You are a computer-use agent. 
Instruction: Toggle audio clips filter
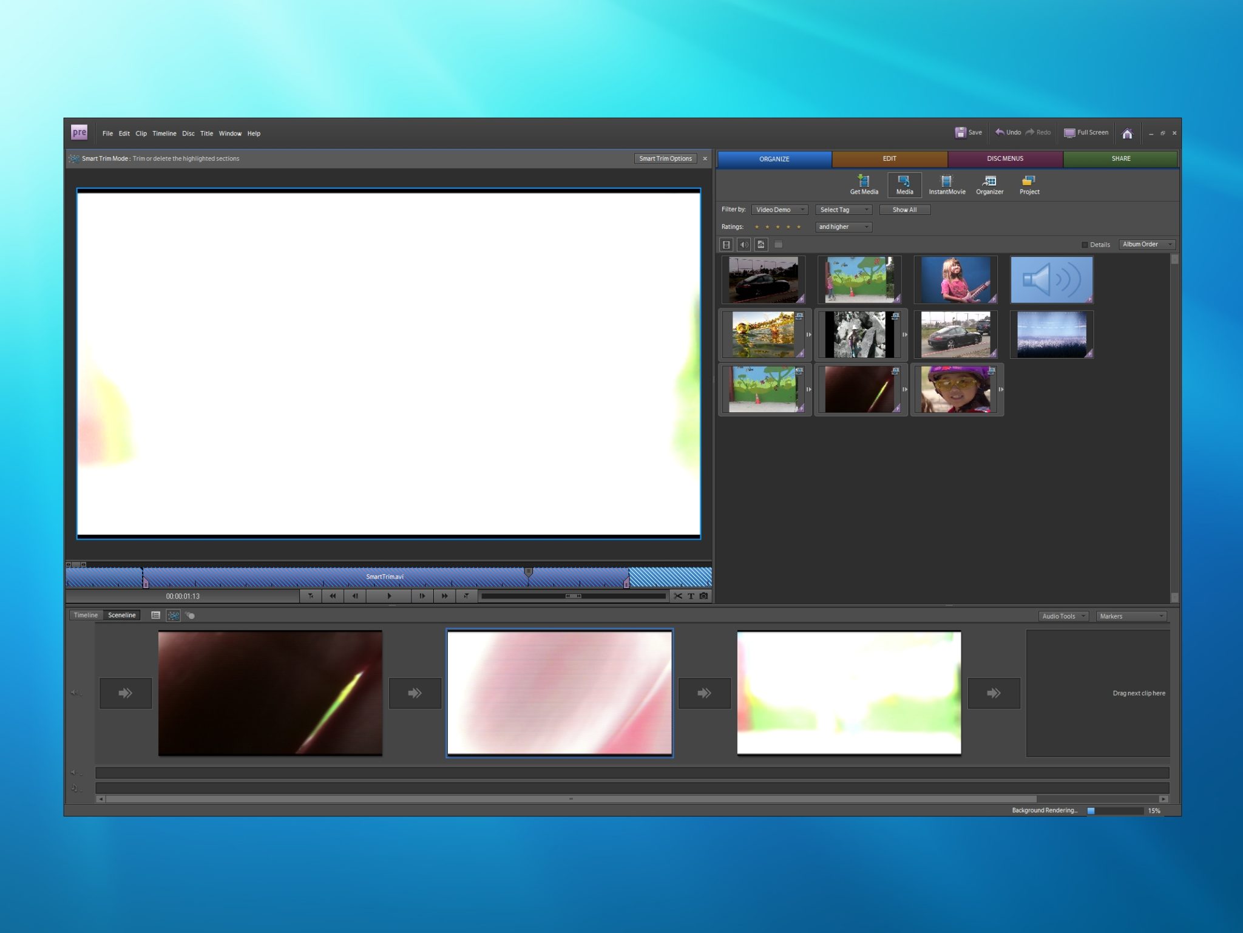[x=744, y=245]
